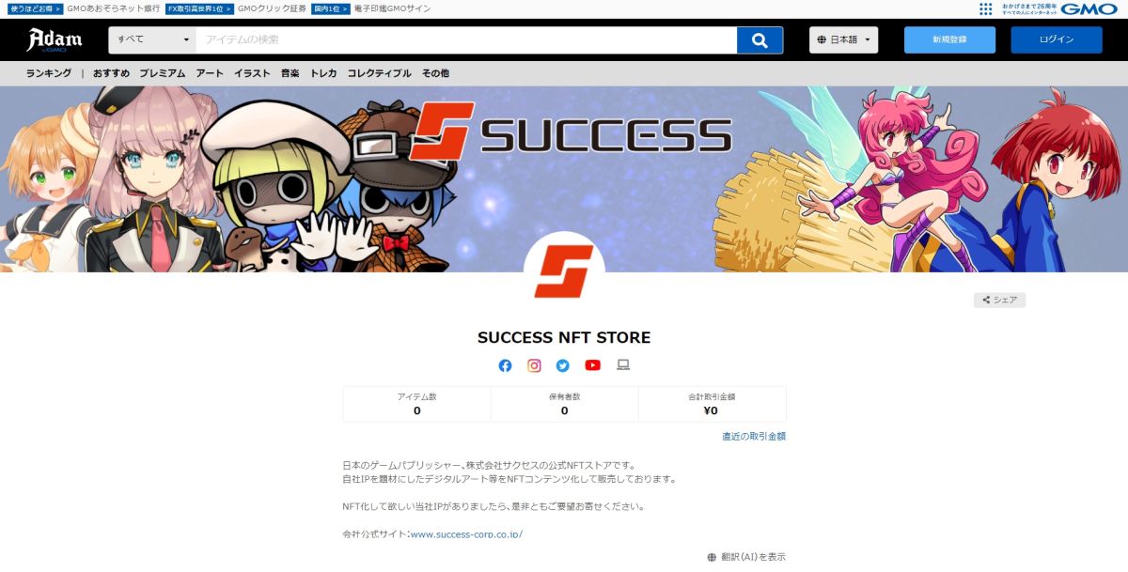1128x572 pixels.
Task: Open the プレミアム menu item
Action: point(163,73)
